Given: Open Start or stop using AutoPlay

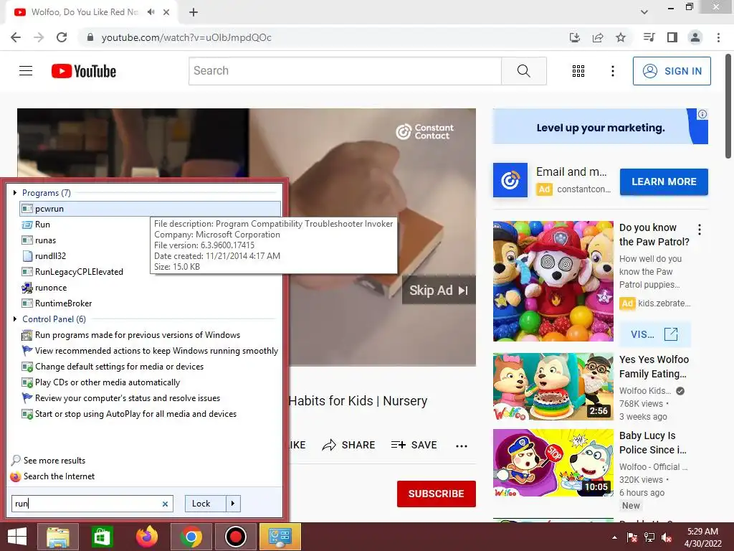Looking at the screenshot, I should (x=135, y=414).
